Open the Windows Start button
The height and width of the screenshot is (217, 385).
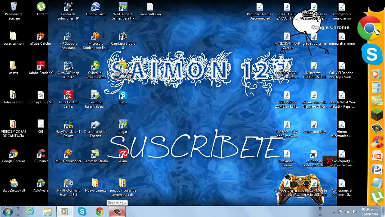(8, 212)
